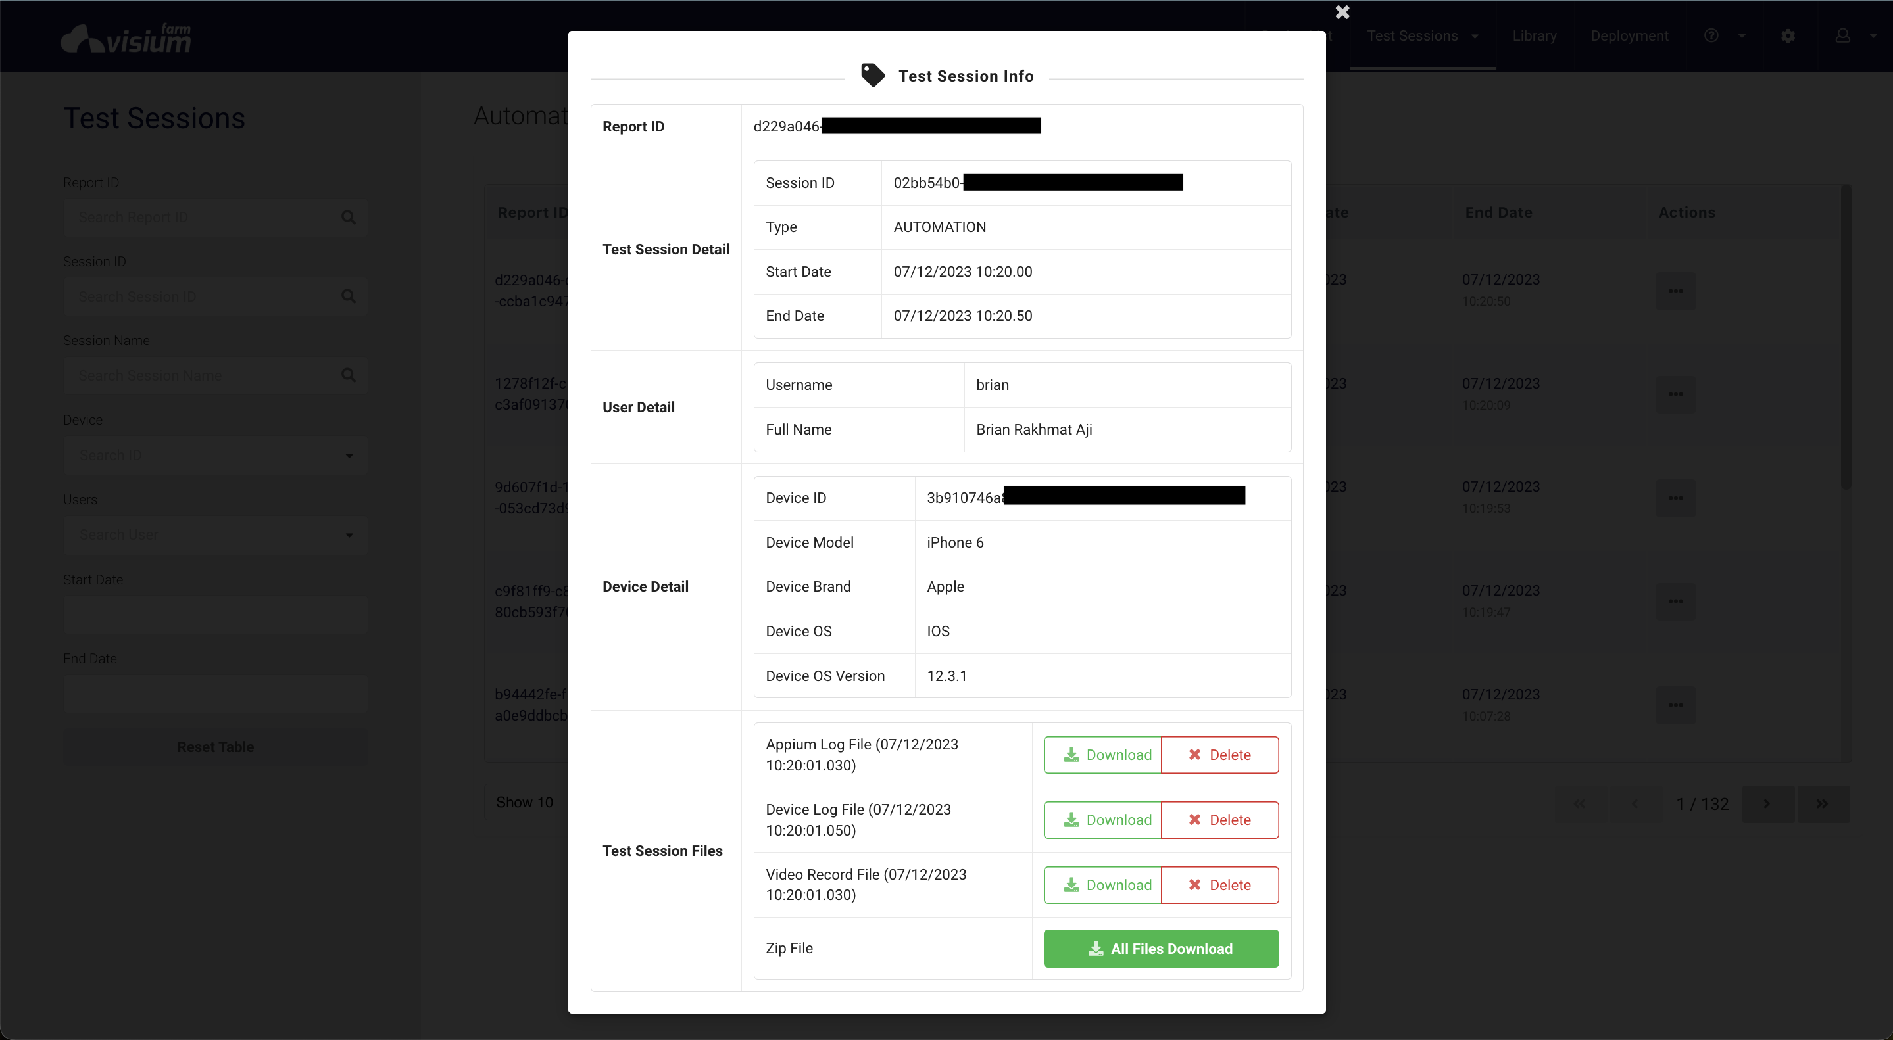Click the Start Date filter field
Screen dimensions: 1893x1040
(x=215, y=614)
